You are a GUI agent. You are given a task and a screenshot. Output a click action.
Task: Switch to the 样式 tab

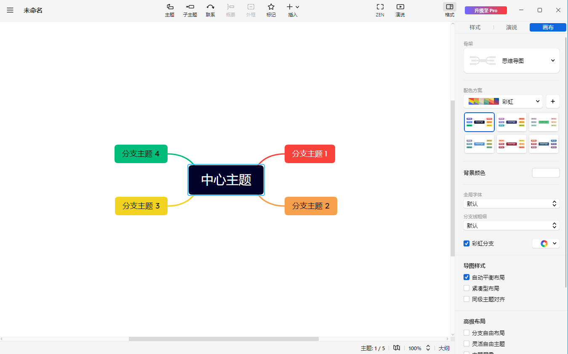[x=475, y=27]
